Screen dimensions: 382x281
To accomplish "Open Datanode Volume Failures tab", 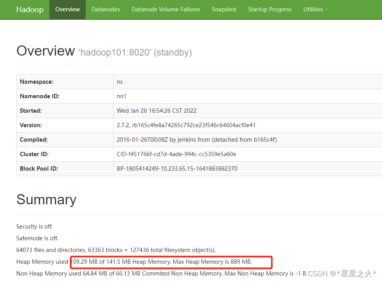I will coord(166,9).
